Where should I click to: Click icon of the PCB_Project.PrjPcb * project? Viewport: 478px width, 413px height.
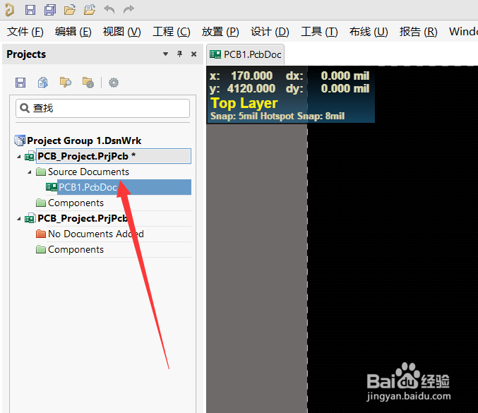30,156
